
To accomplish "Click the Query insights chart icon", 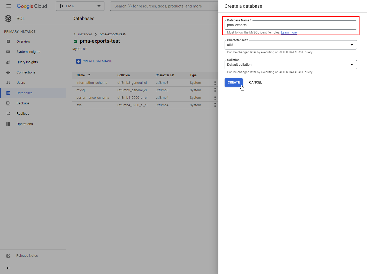I will (8, 62).
